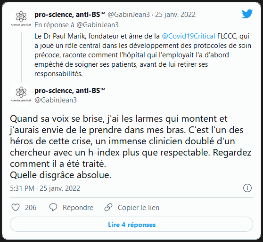Open the 25 janv. 2022 date in header
This screenshot has width=263, height=242.
click(x=175, y=15)
